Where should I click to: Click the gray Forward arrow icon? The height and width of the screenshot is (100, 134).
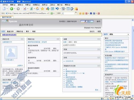18,9
